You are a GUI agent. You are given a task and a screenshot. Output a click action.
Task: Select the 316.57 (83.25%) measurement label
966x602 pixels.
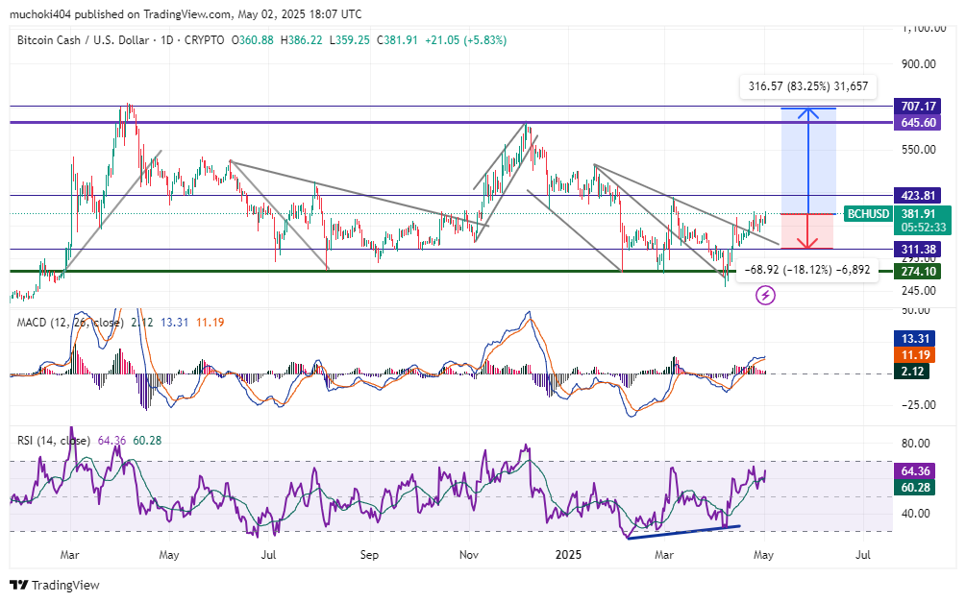point(807,86)
